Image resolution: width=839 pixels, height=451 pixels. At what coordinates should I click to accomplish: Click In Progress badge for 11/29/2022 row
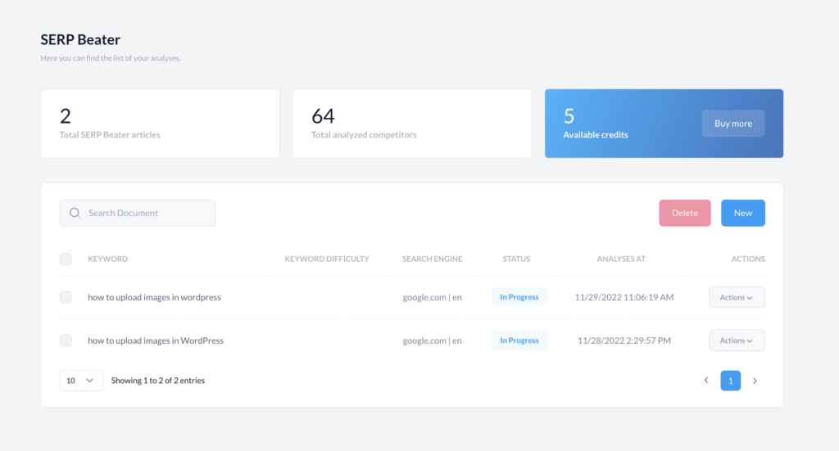tap(519, 297)
